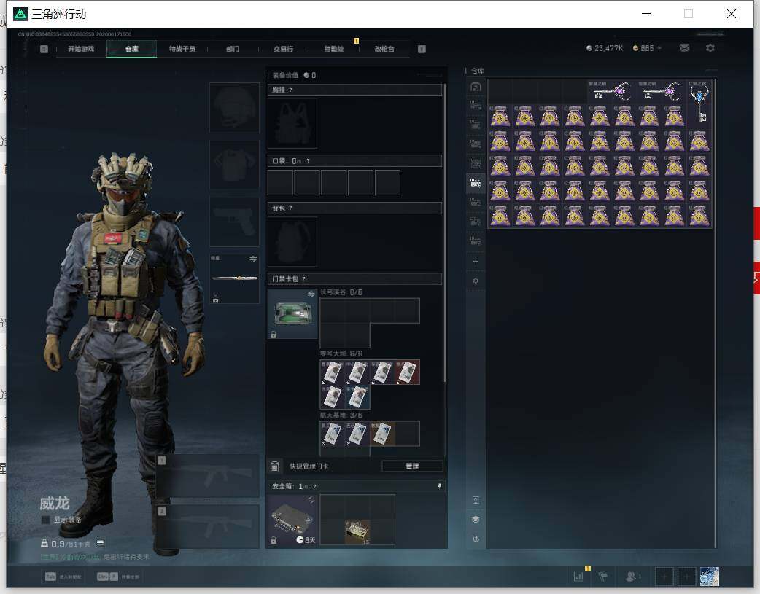
Task: Click the first Zero Dam keycard
Action: tap(333, 372)
